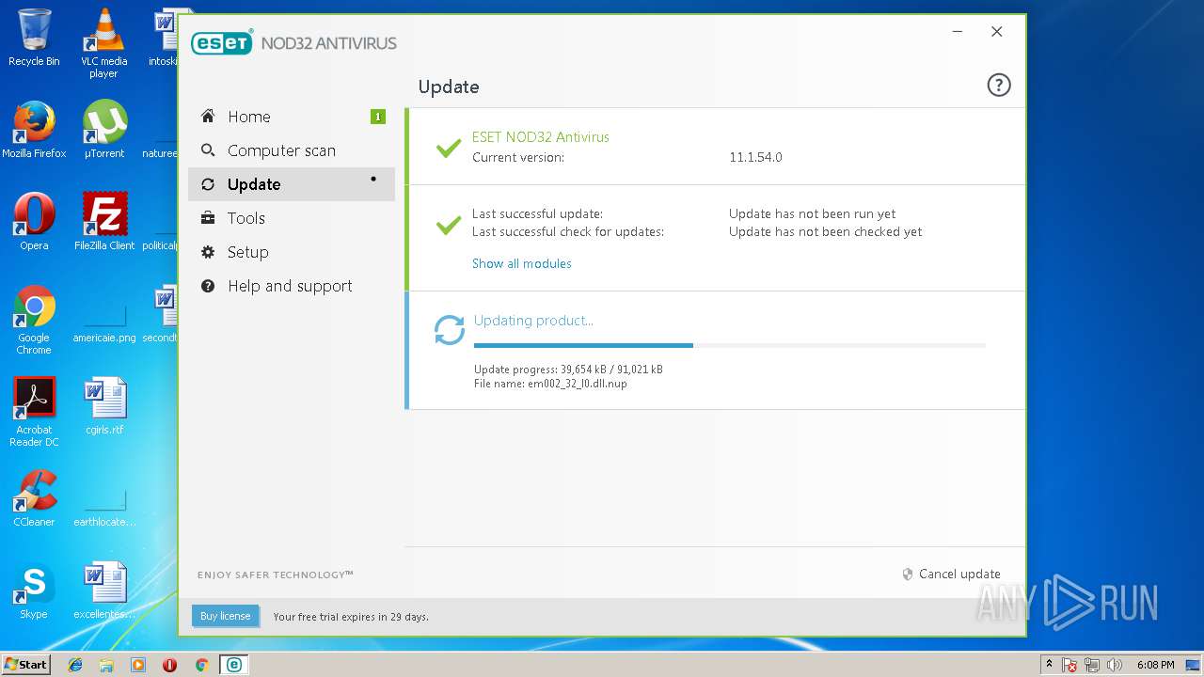Open Acrobat Reader DC desktop icon

34,412
